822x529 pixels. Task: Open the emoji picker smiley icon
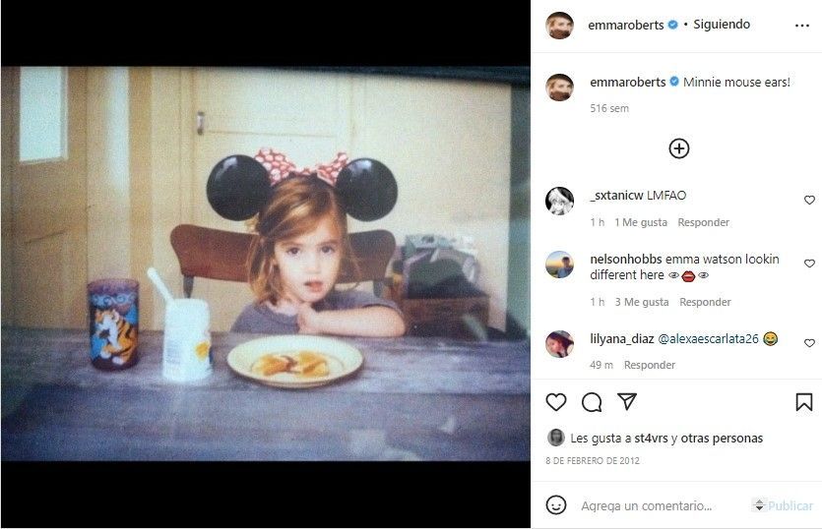point(556,505)
